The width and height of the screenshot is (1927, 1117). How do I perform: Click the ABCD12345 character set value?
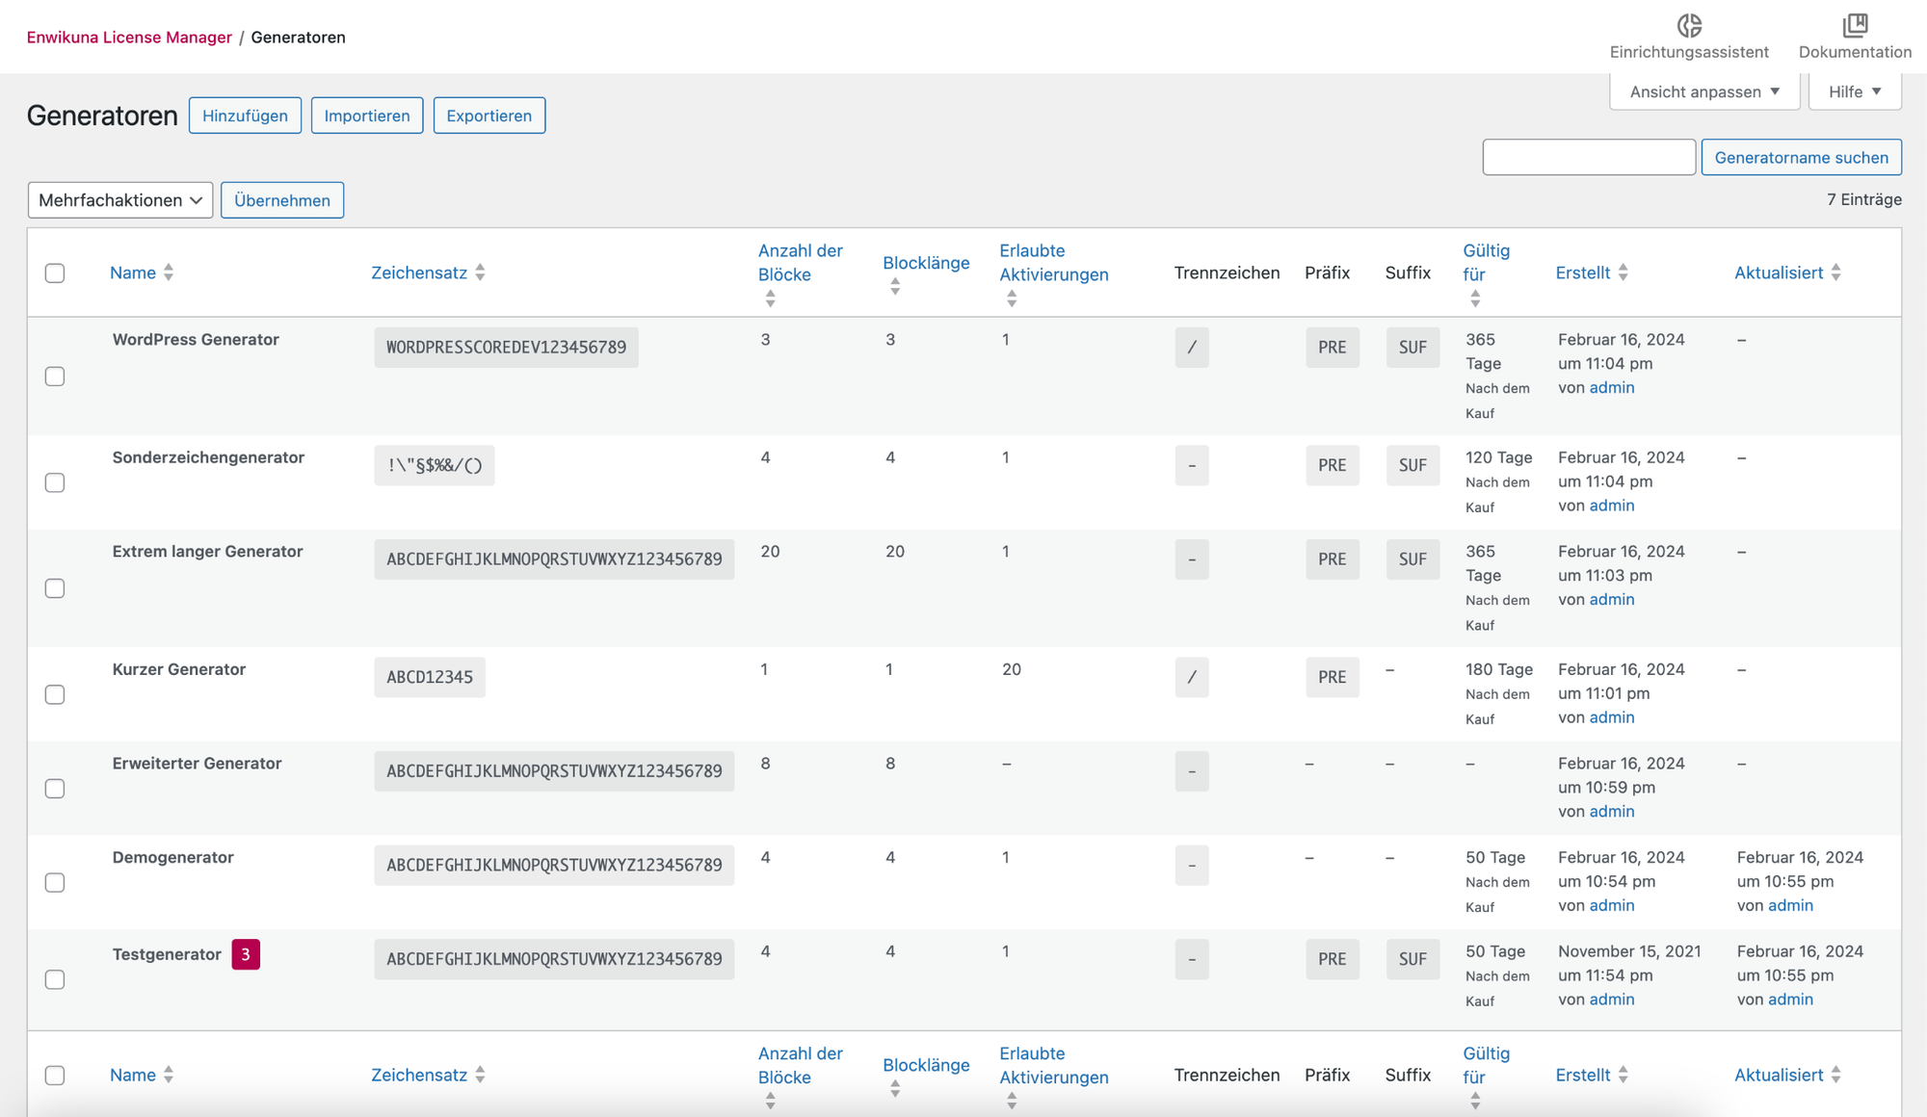pyautogui.click(x=430, y=677)
